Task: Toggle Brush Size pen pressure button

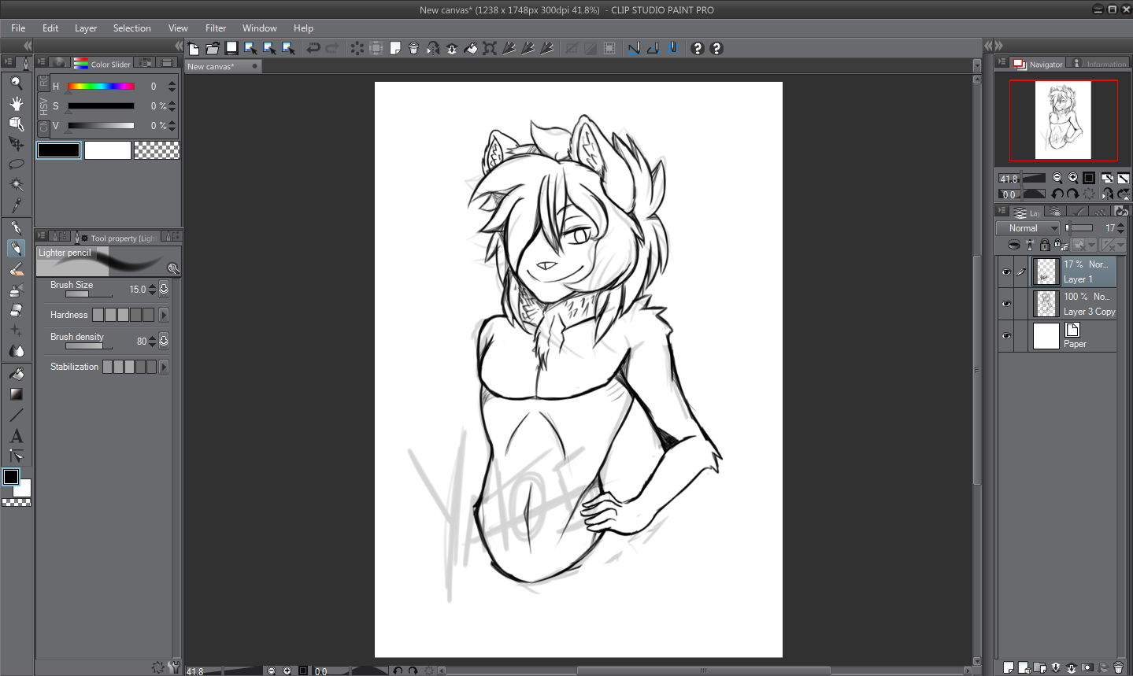Action: coord(164,289)
